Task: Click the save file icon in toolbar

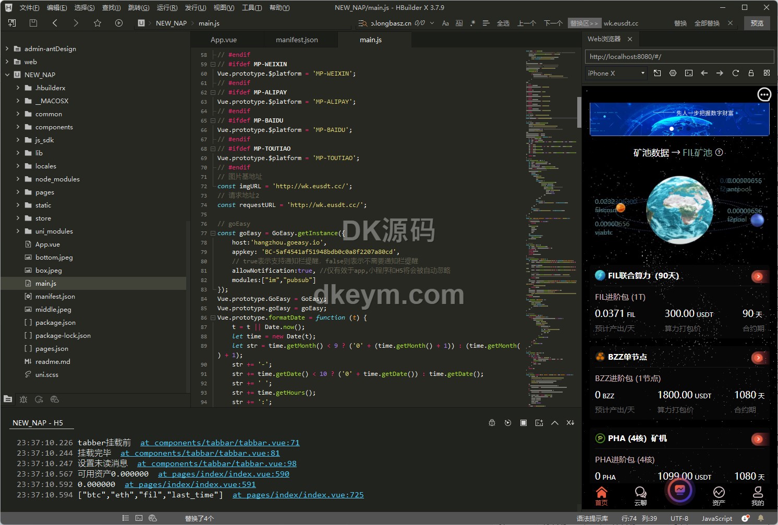Action: coord(33,23)
